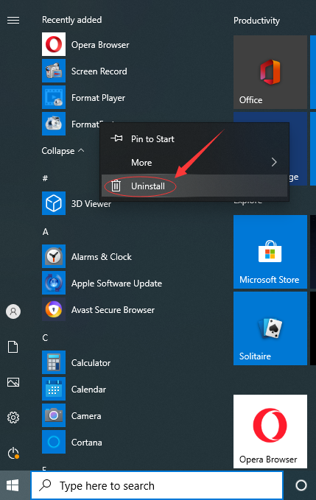The height and width of the screenshot is (500, 316).
Task: Collapse the Recently added list
Action: pos(63,150)
